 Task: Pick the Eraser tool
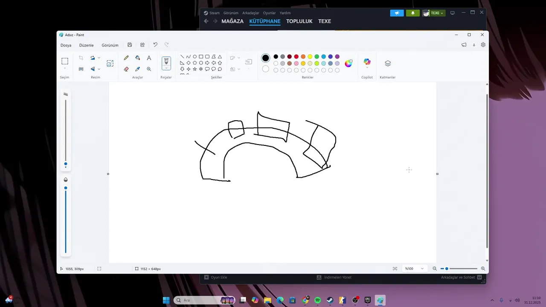click(x=126, y=69)
